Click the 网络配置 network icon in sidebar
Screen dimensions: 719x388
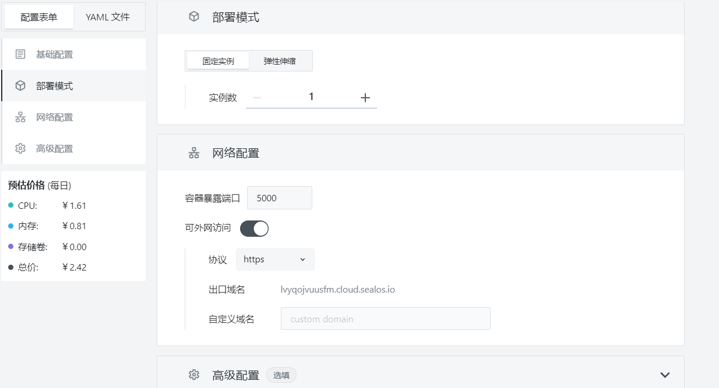coord(20,117)
